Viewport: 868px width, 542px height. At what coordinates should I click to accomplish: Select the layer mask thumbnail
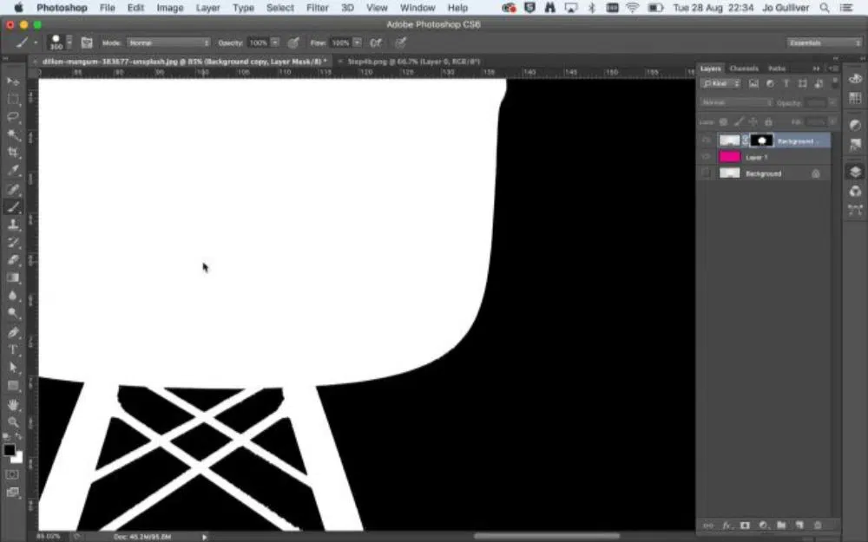pos(762,140)
